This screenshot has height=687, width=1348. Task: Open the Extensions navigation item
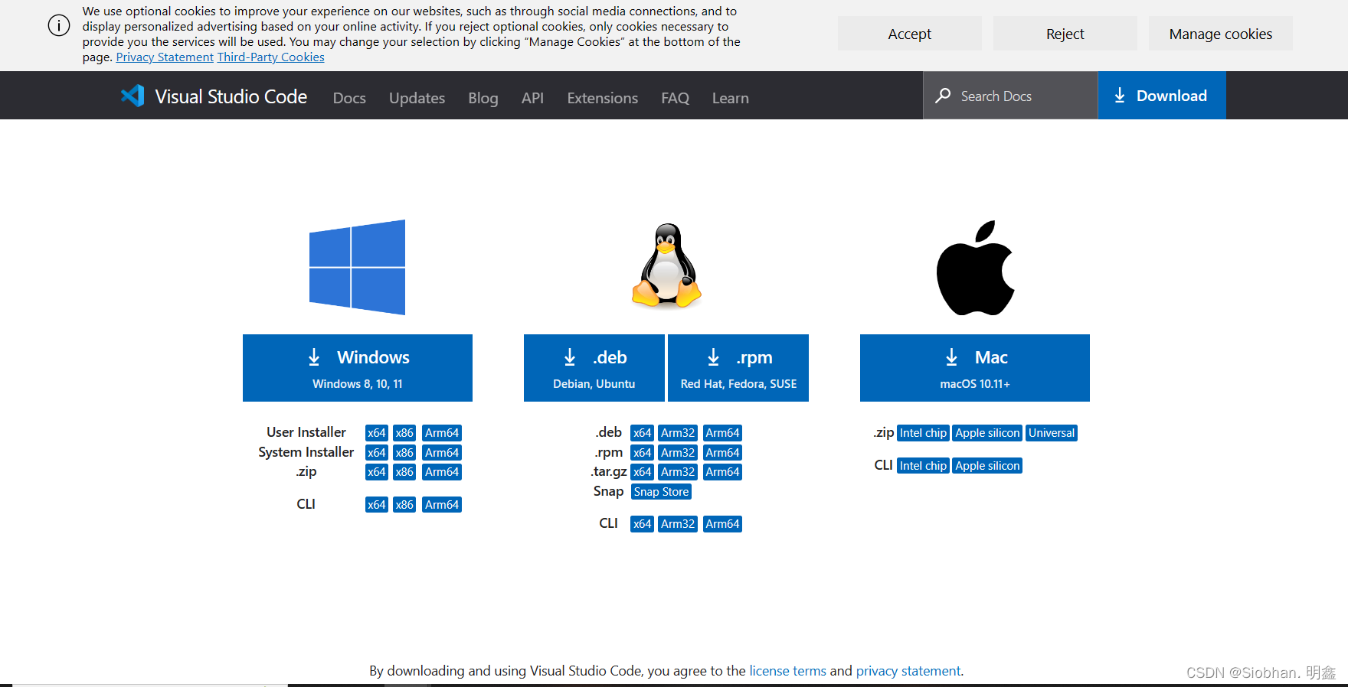tap(603, 98)
